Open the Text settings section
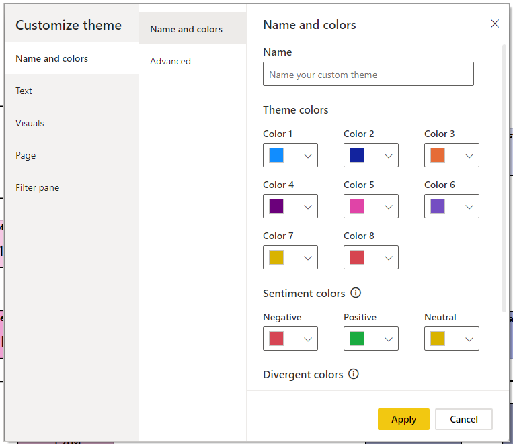This screenshot has width=513, height=444. click(72, 91)
